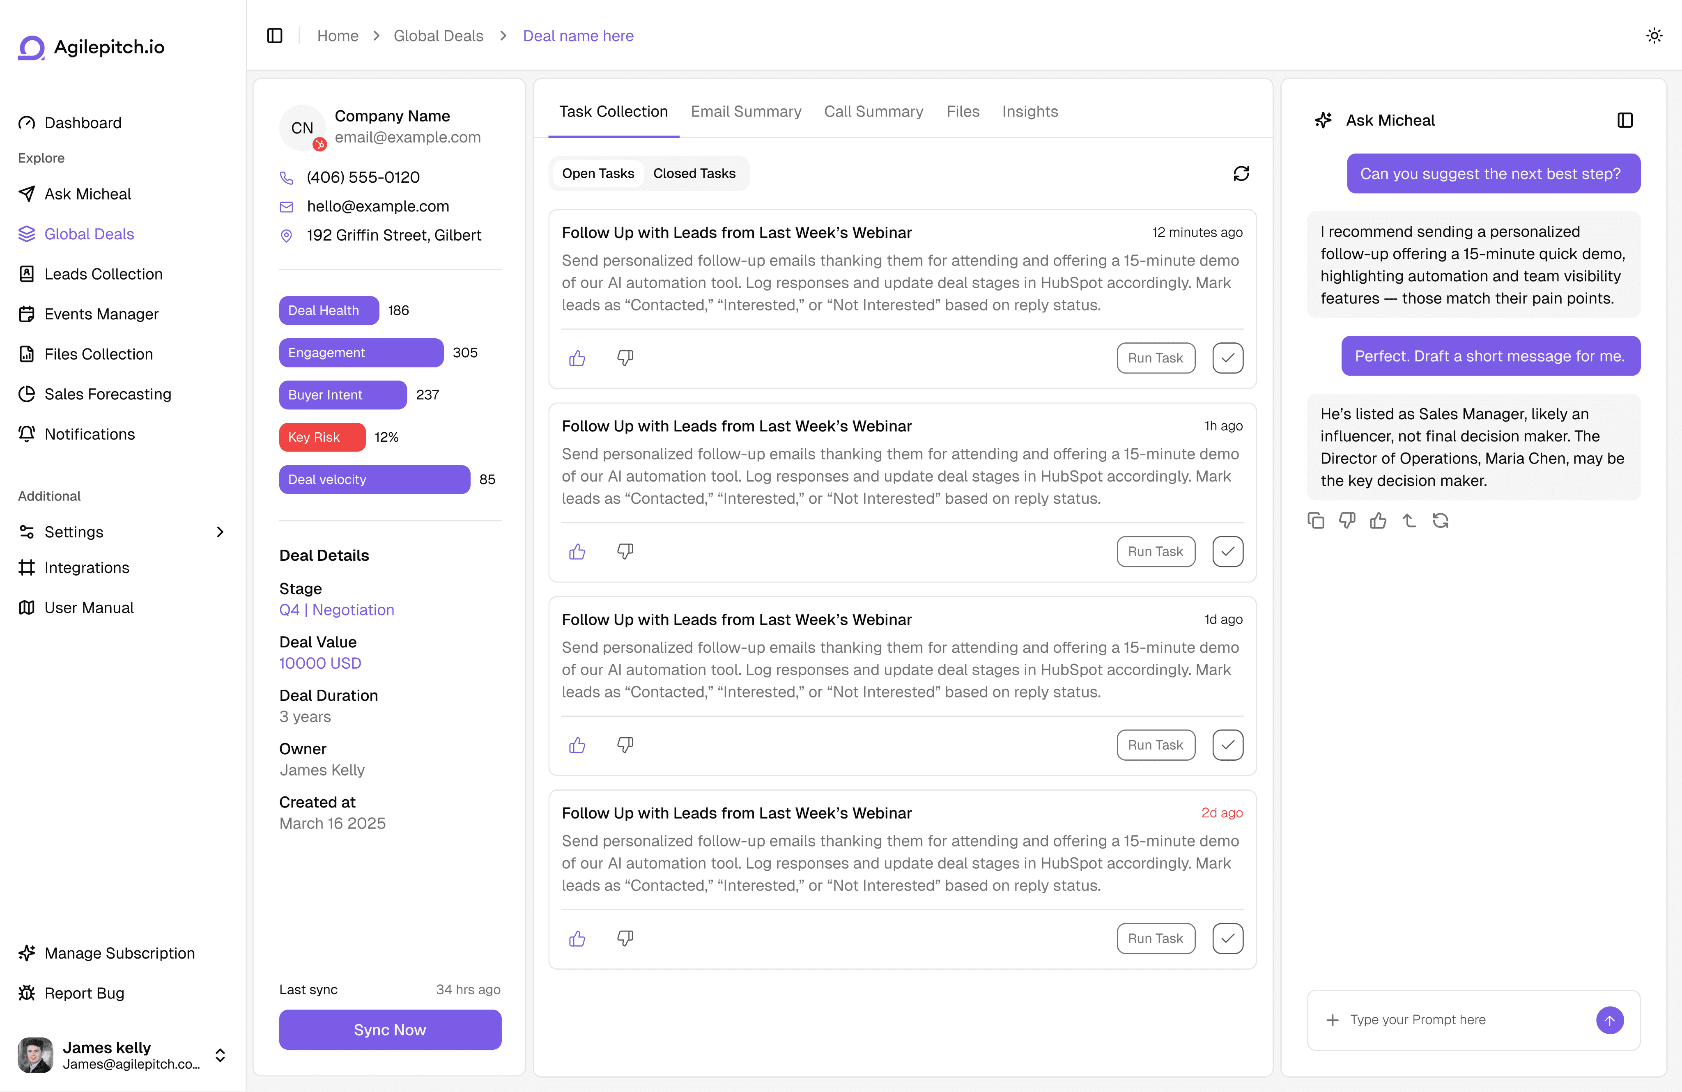Screen dimensions: 1682x1092
Task: Open James kelly account switcher
Action: coord(220,1055)
